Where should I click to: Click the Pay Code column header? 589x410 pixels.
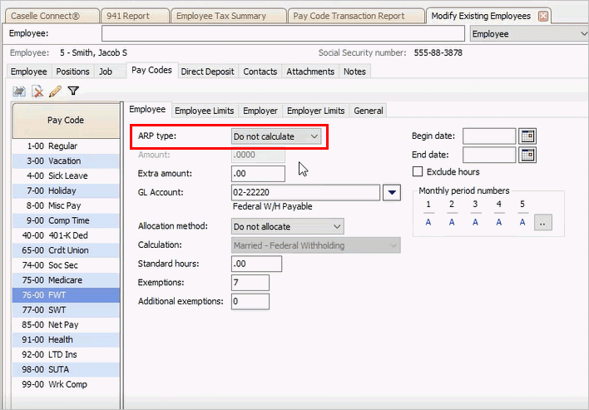66,121
